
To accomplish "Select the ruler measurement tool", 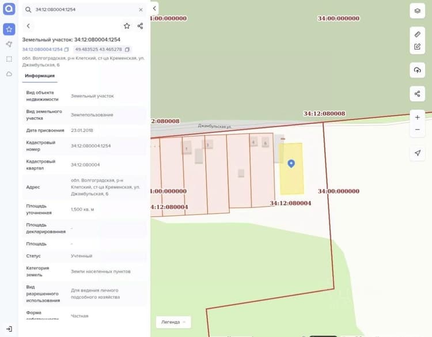I will (417, 34).
